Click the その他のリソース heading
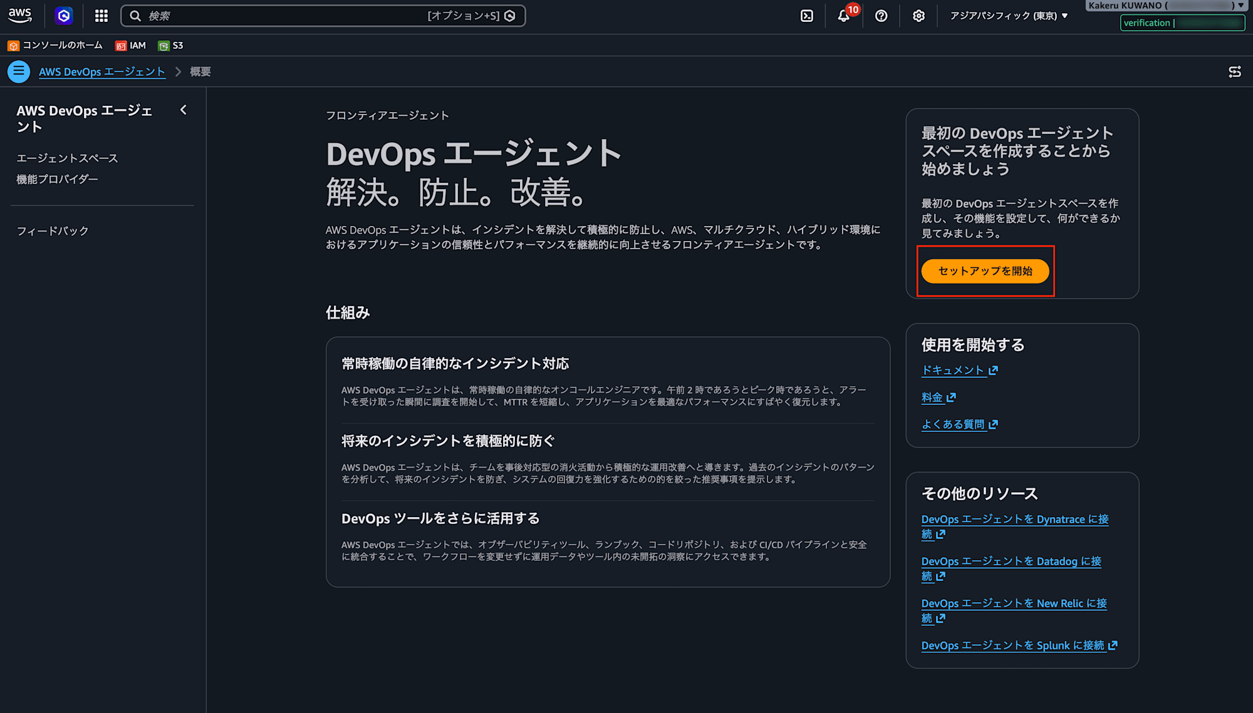The width and height of the screenshot is (1253, 713). coord(980,494)
